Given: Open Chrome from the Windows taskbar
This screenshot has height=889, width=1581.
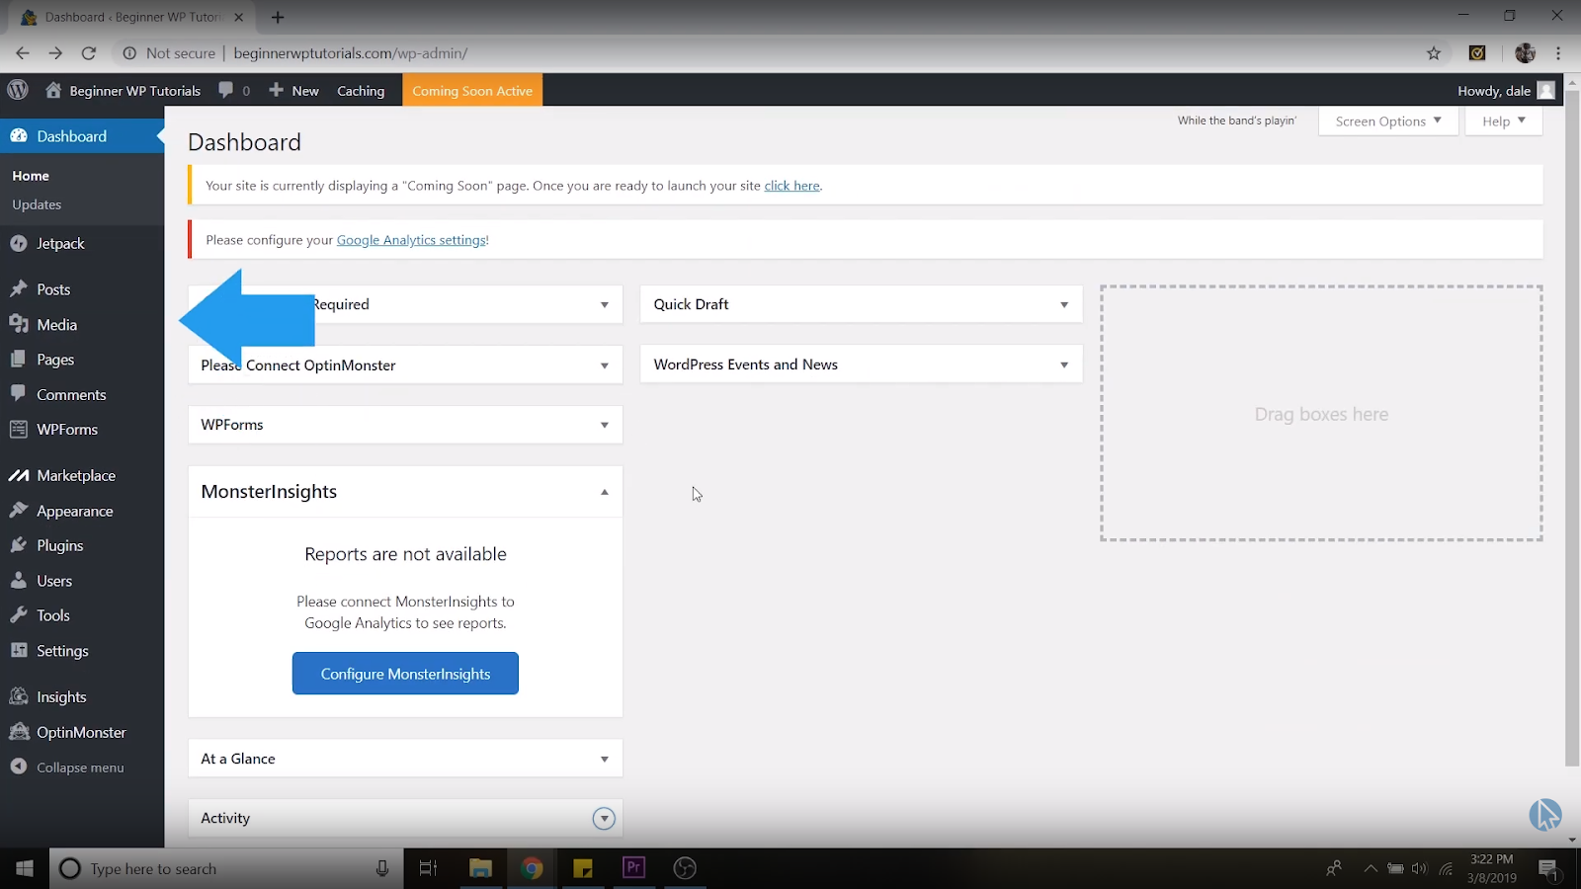Looking at the screenshot, I should tap(532, 868).
